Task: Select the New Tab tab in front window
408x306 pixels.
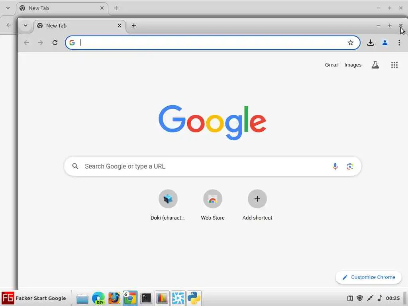Action: pyautogui.click(x=79, y=25)
